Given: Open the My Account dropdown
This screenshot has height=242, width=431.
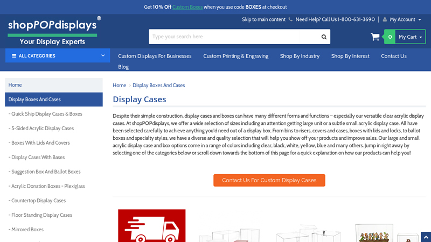Looking at the screenshot, I should [405, 19].
